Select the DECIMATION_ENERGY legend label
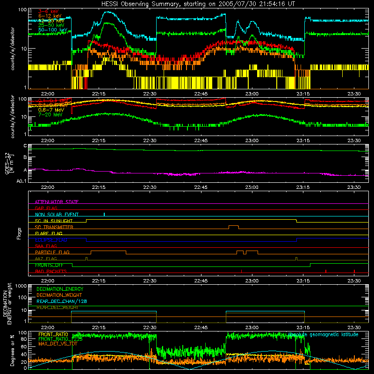 click(60, 289)
